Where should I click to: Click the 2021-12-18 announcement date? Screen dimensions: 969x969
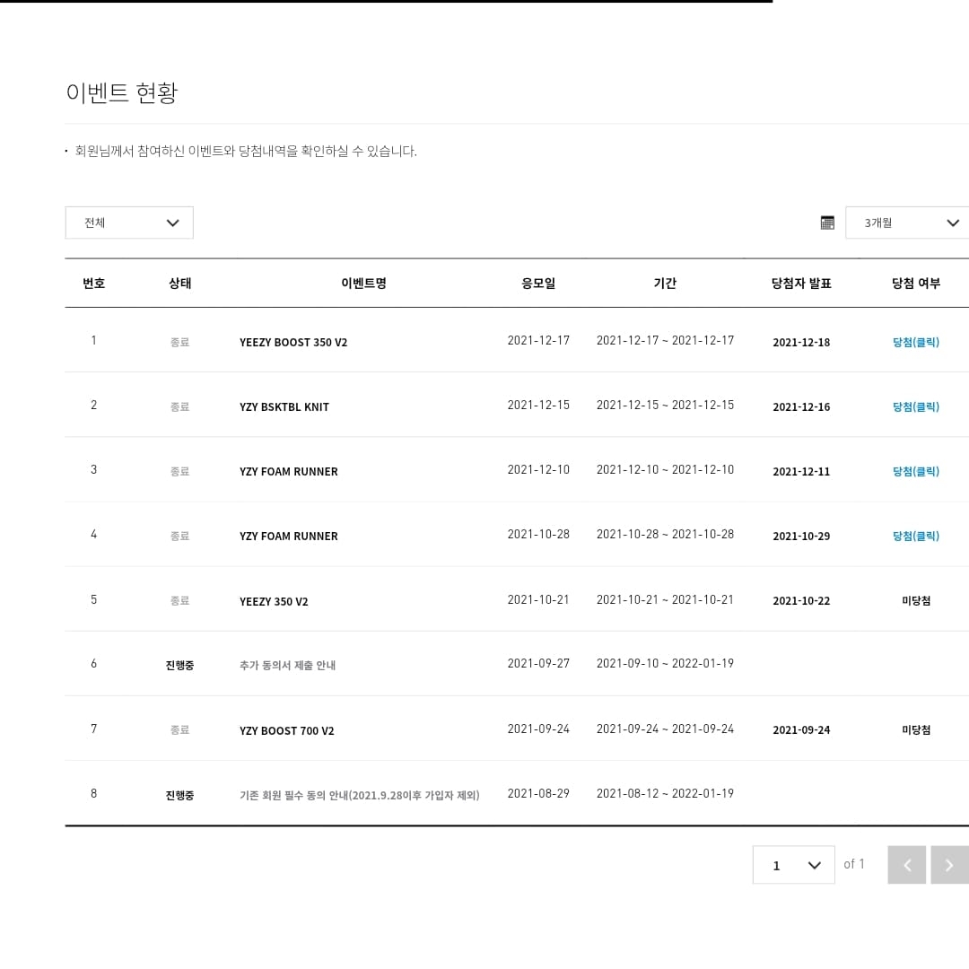[801, 343]
